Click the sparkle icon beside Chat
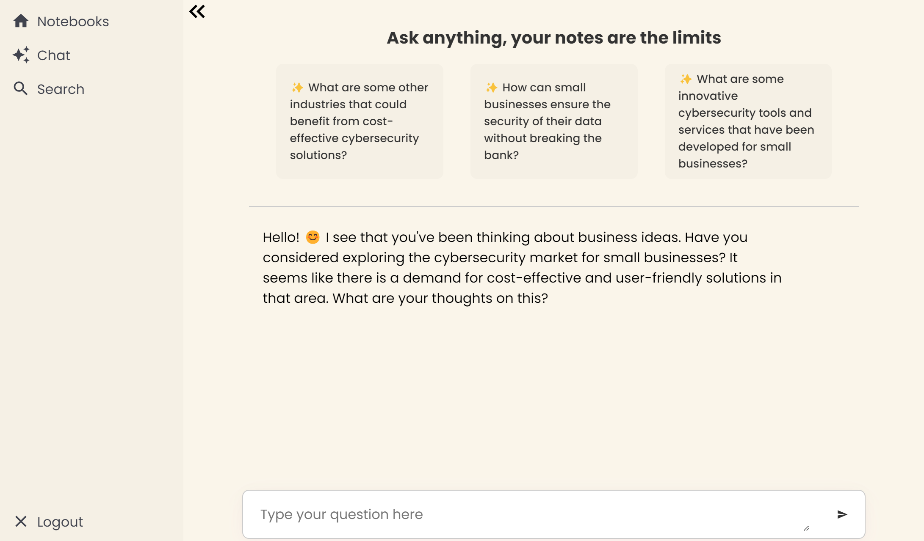 (21, 55)
